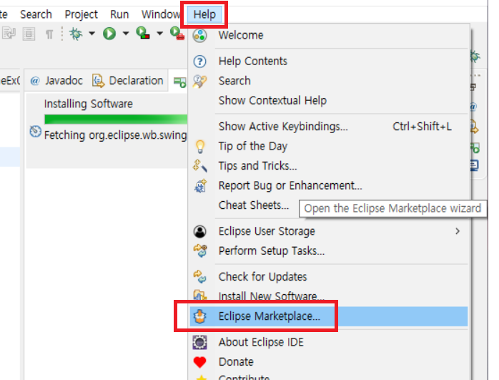Select Perform Setup Tasks
This screenshot has height=380, width=499.
[329, 251]
